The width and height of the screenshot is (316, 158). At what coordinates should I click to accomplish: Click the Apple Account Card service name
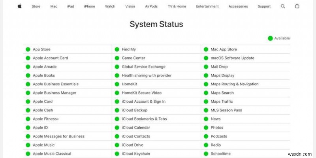tap(51, 58)
